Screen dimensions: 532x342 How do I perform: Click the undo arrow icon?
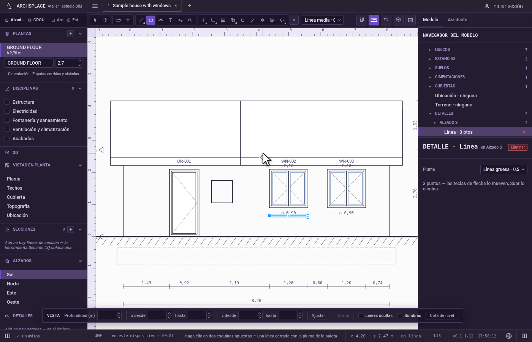[x=386, y=20]
